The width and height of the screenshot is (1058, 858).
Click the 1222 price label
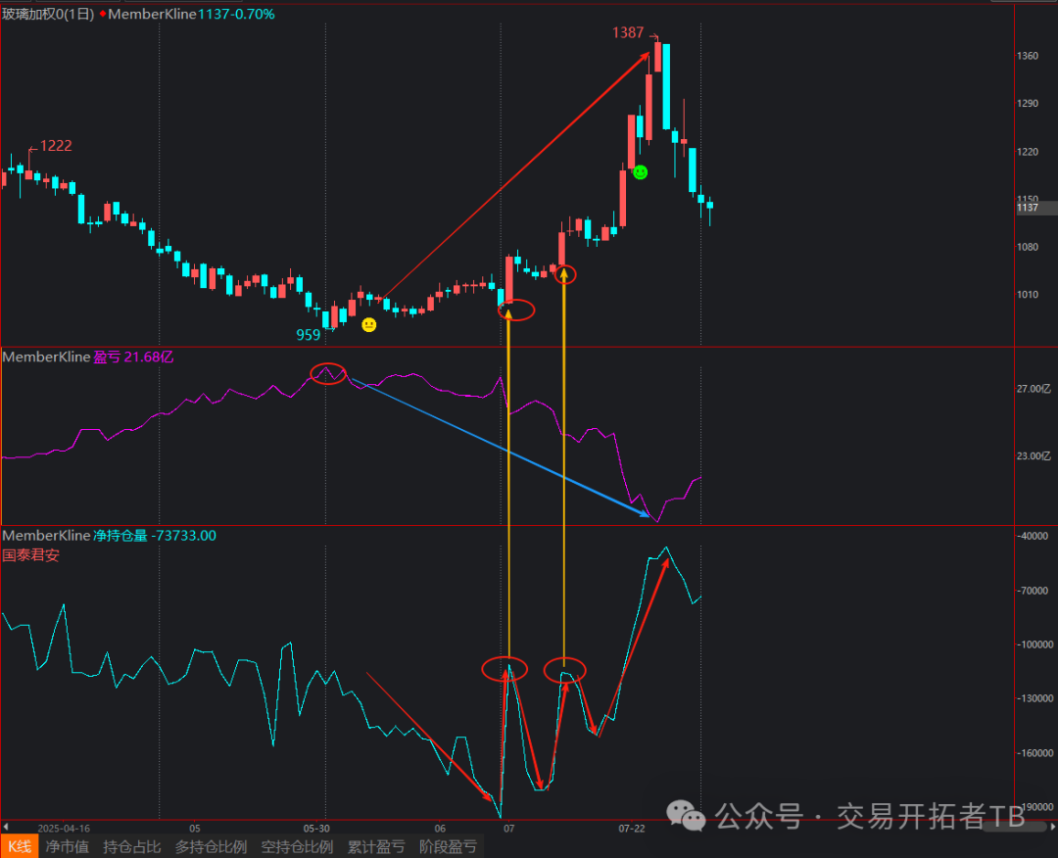55,146
